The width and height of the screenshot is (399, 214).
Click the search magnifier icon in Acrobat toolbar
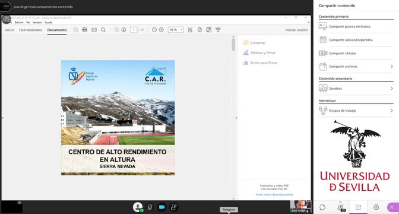[x=103, y=30]
